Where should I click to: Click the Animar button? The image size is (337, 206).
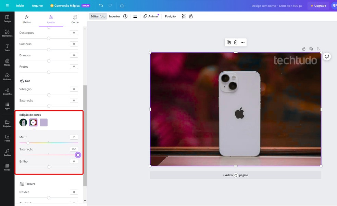tap(151, 16)
